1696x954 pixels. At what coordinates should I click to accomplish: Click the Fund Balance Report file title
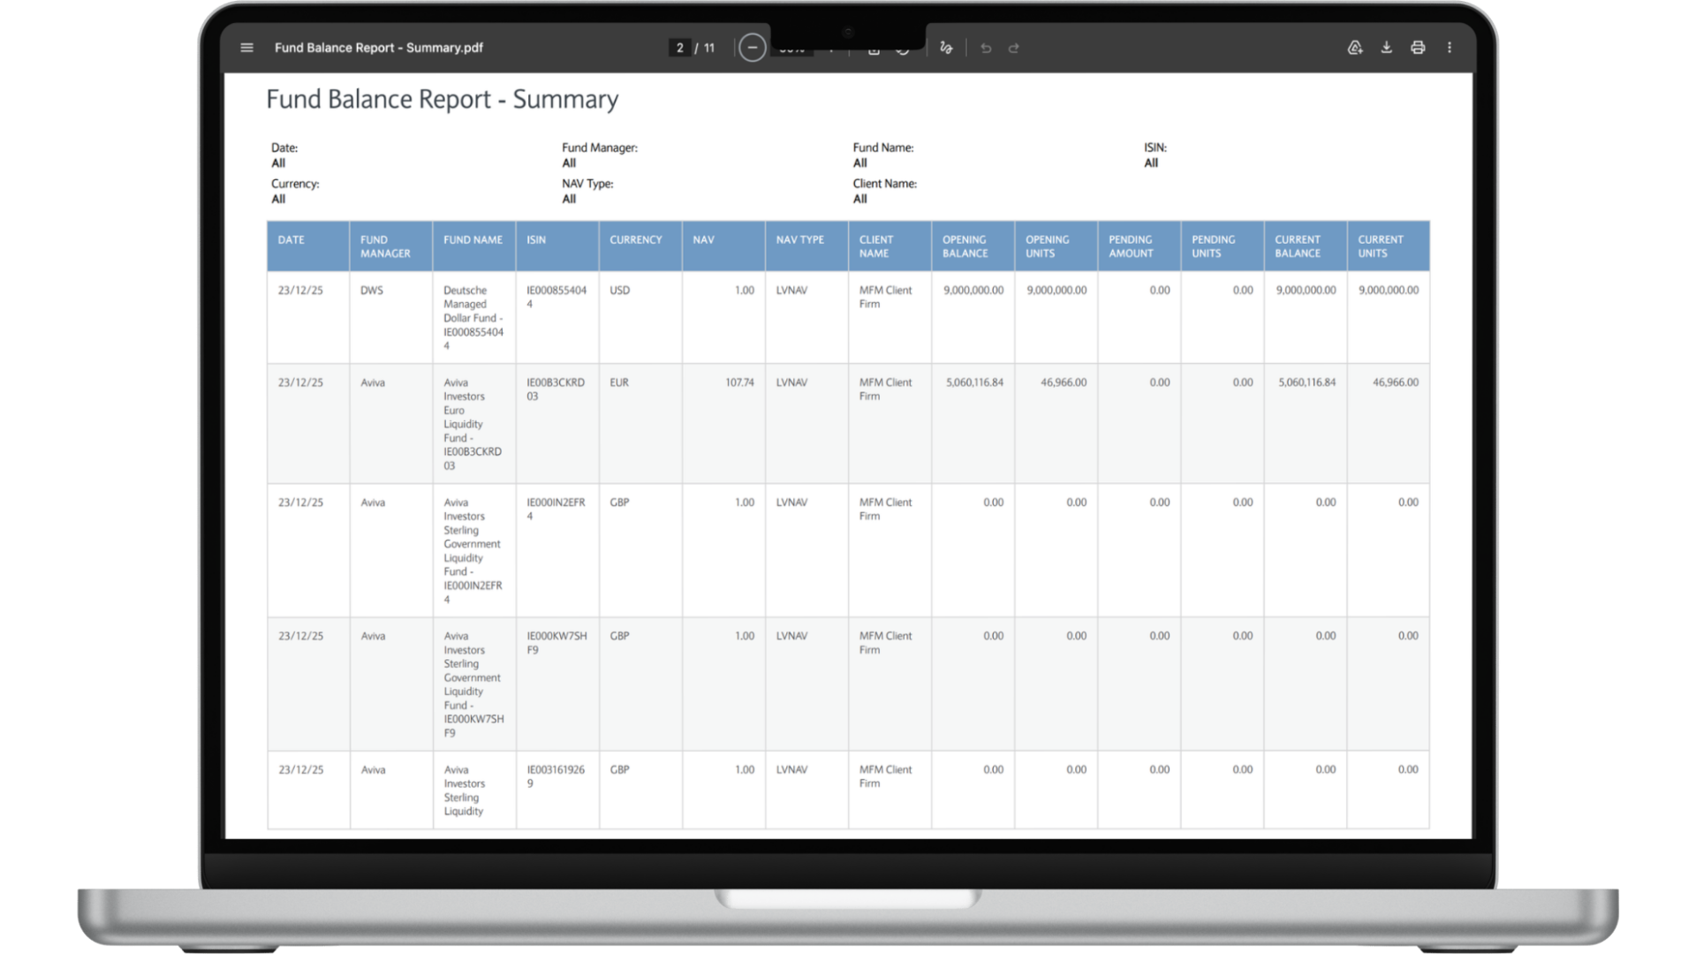pyautogui.click(x=378, y=48)
